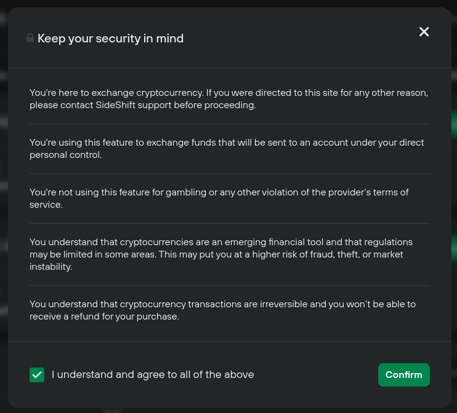Click the "You're not using this feature" statement
Screen dimensions: 457x413
(x=219, y=199)
